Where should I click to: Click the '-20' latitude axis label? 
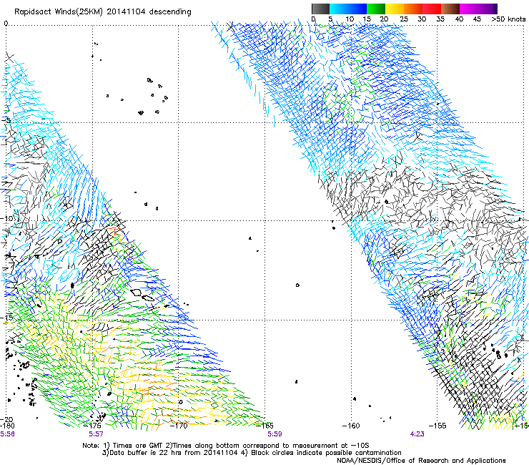6,419
